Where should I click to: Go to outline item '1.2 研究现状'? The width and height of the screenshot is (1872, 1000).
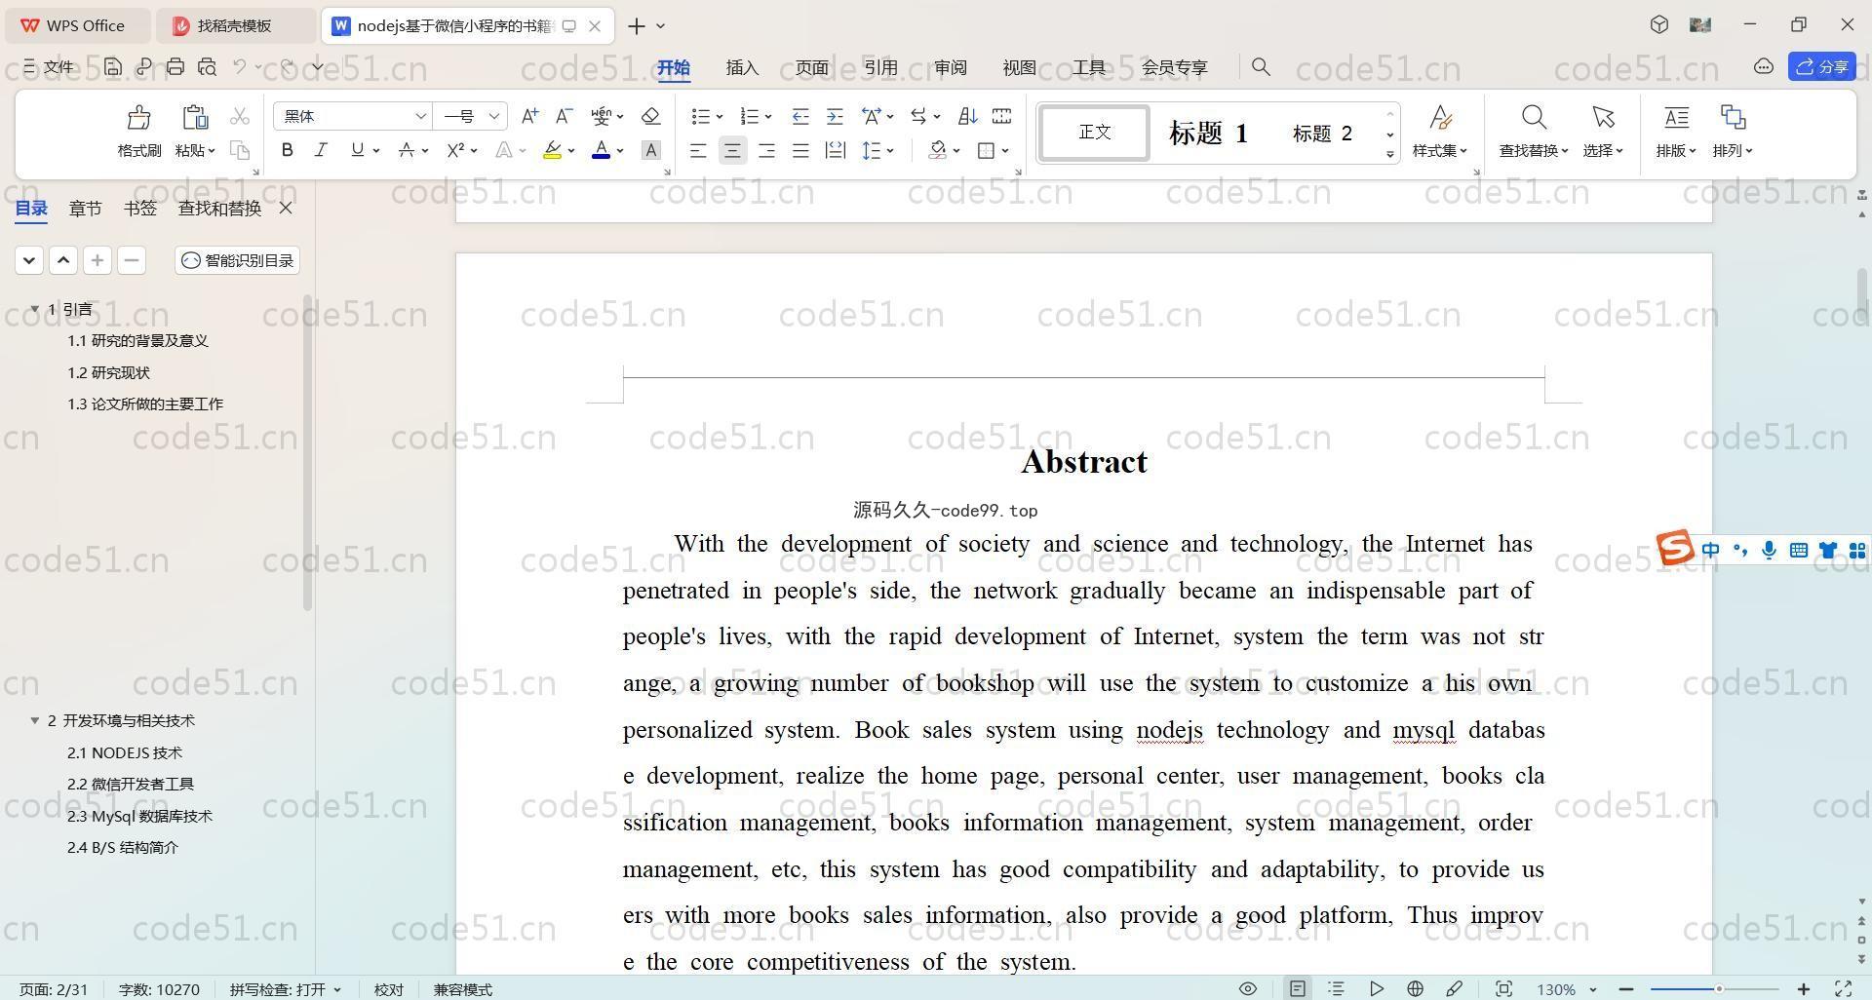click(x=108, y=372)
